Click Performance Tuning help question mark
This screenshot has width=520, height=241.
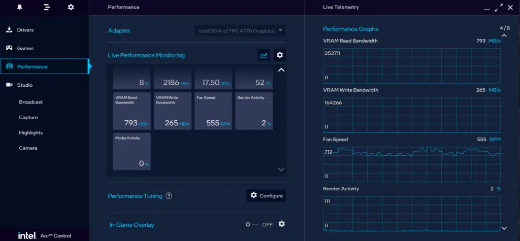(x=169, y=195)
